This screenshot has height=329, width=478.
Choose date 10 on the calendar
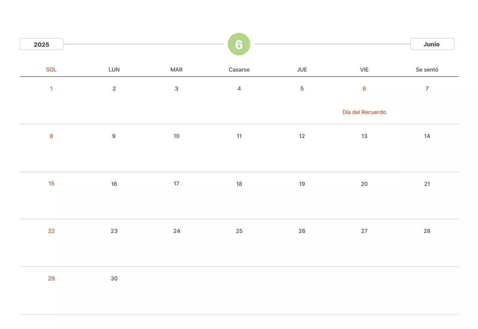[x=177, y=136]
